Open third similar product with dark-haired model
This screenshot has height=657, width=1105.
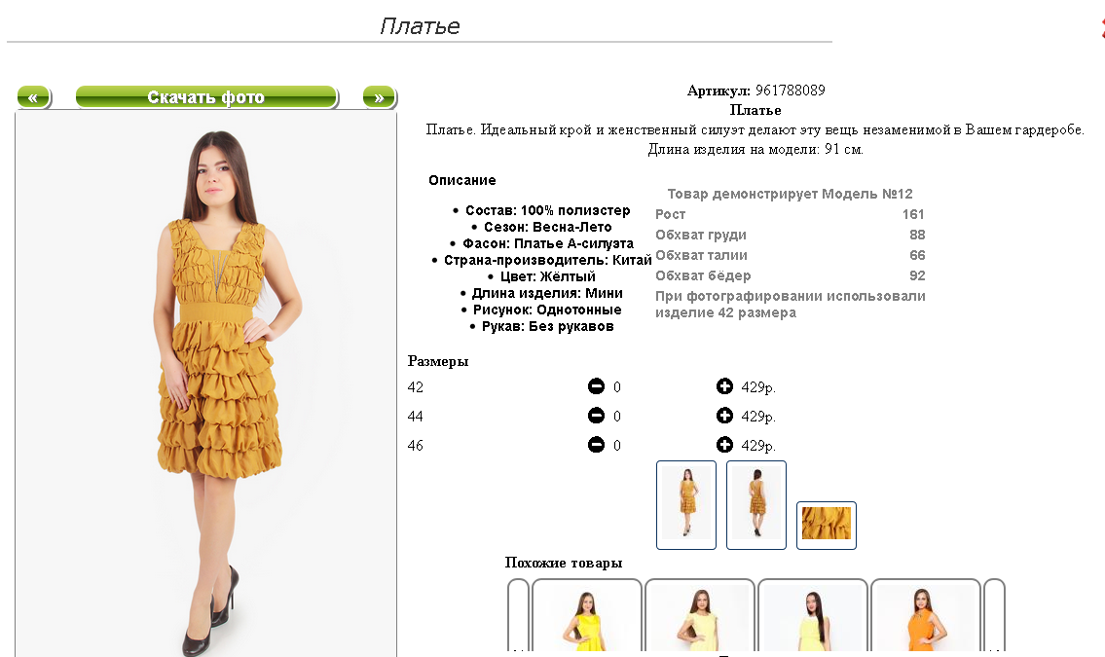click(x=813, y=616)
